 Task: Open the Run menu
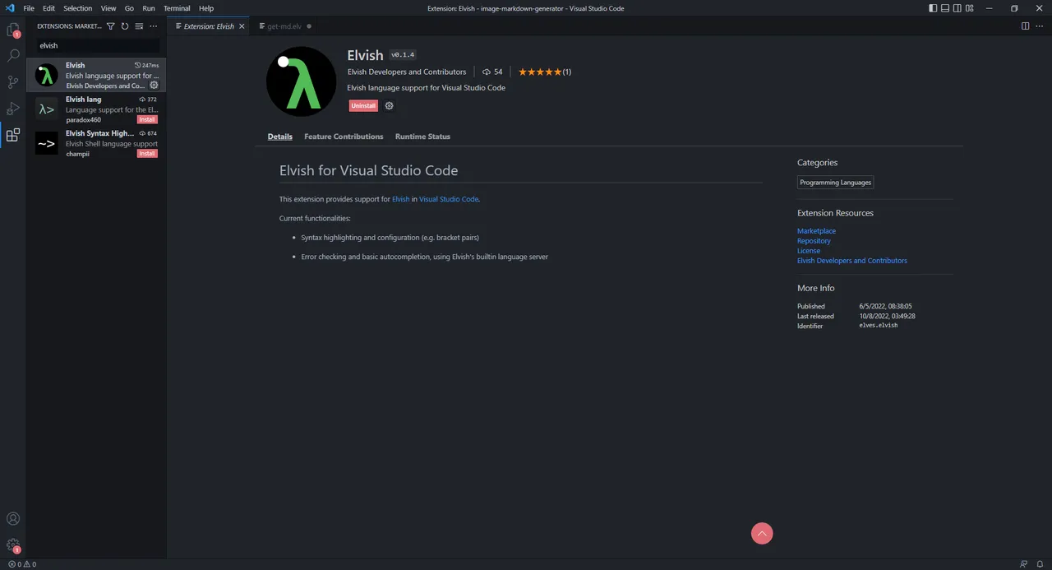click(149, 8)
